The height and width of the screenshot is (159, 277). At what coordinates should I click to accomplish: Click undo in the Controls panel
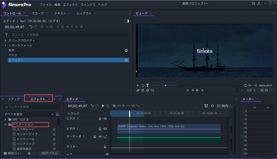(31, 27)
